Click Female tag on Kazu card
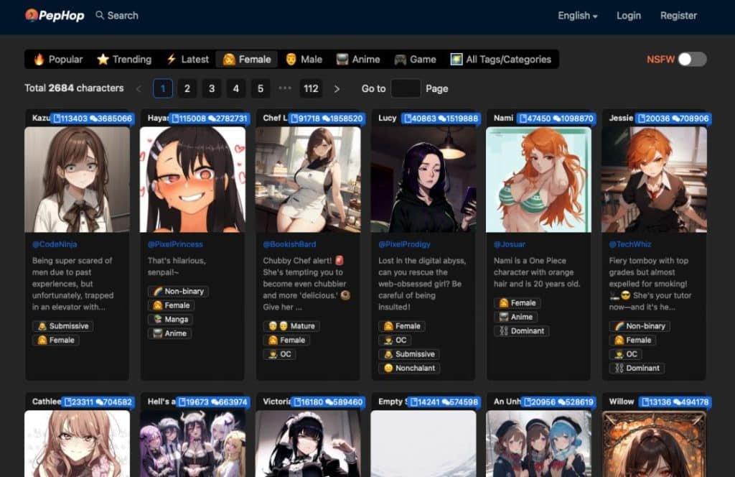Screen dimensions: 735x477 point(56,340)
